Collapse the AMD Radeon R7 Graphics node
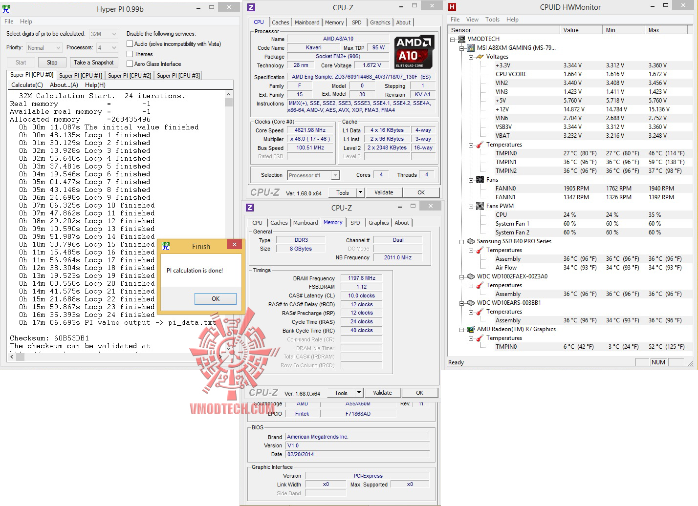The width and height of the screenshot is (698, 506). pos(462,329)
